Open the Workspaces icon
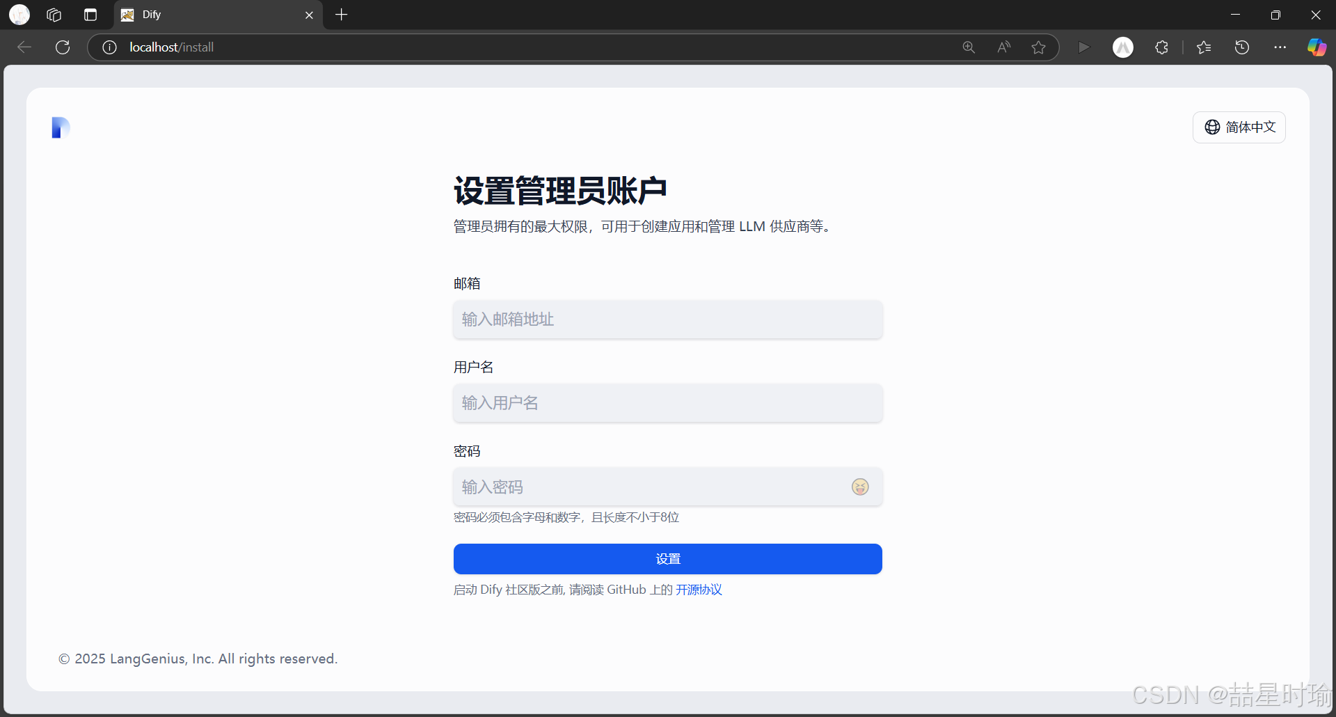1336x717 pixels. [x=54, y=15]
